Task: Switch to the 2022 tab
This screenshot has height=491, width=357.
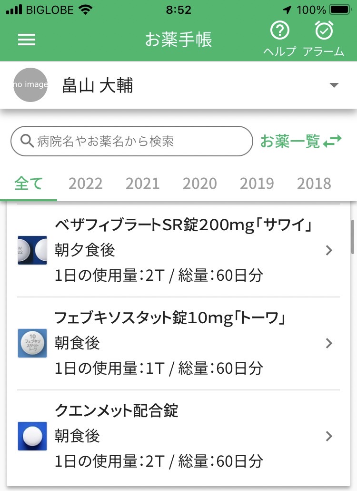Action: pos(85,184)
